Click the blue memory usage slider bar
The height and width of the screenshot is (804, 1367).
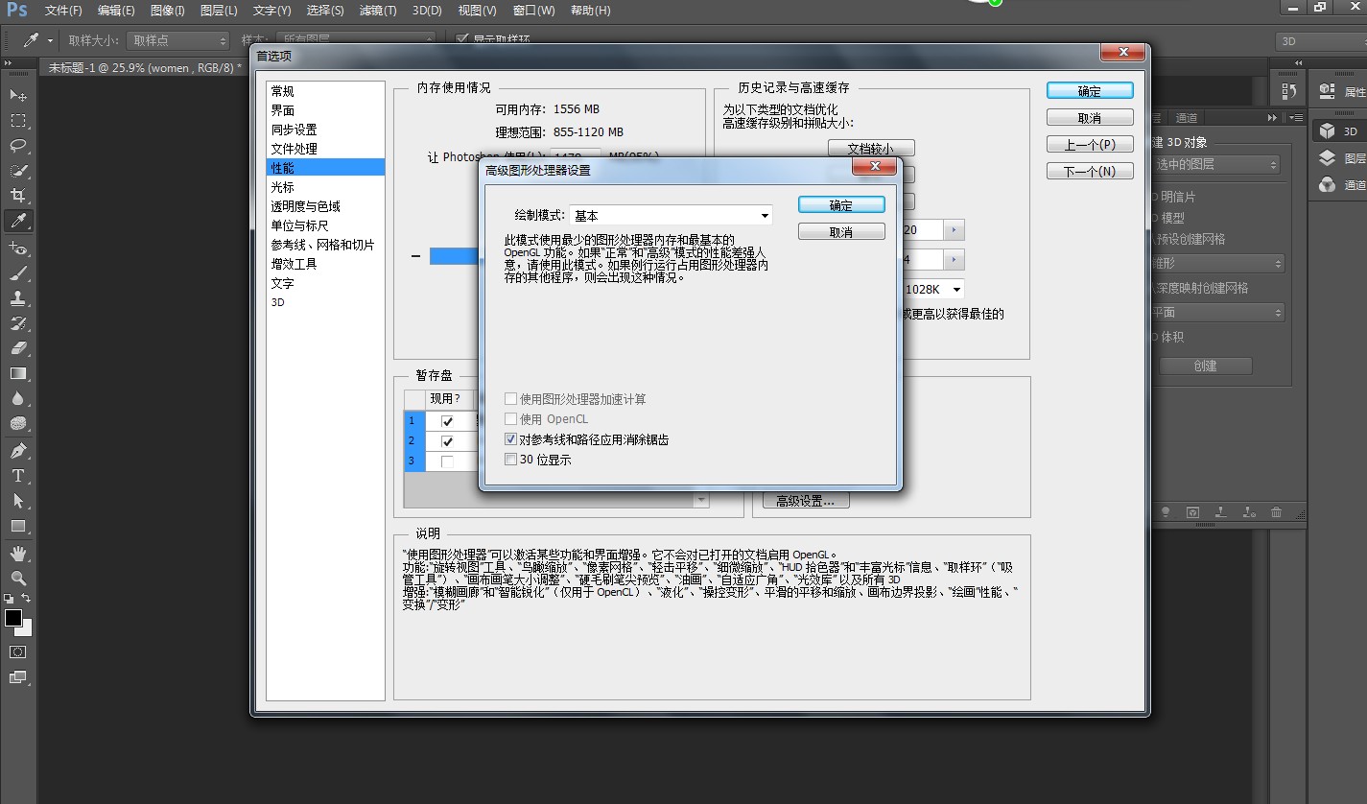454,256
